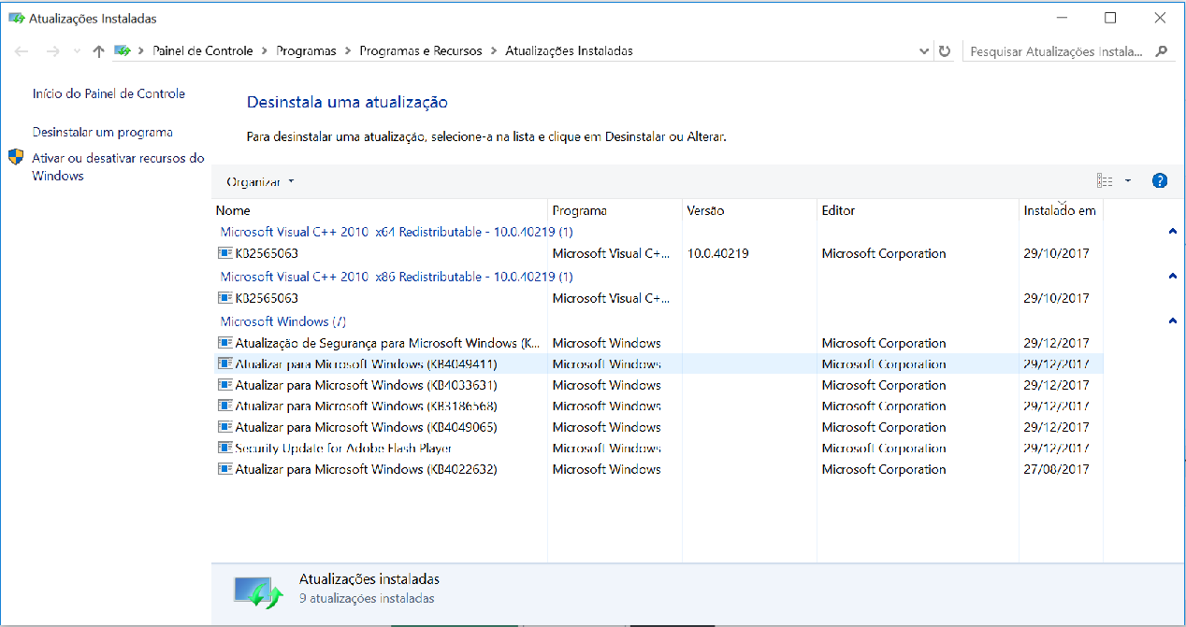Screen dimensions: 1186x627
Task: Expand chevron after Programas breadcrumb
Action: point(348,51)
